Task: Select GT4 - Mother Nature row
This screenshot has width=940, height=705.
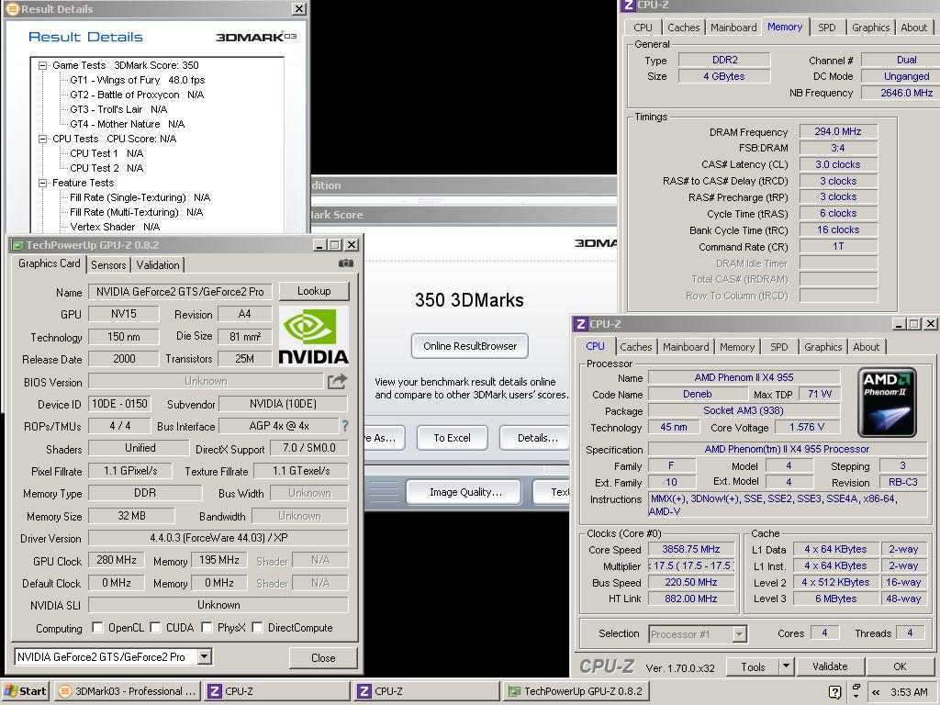Action: tap(127, 124)
